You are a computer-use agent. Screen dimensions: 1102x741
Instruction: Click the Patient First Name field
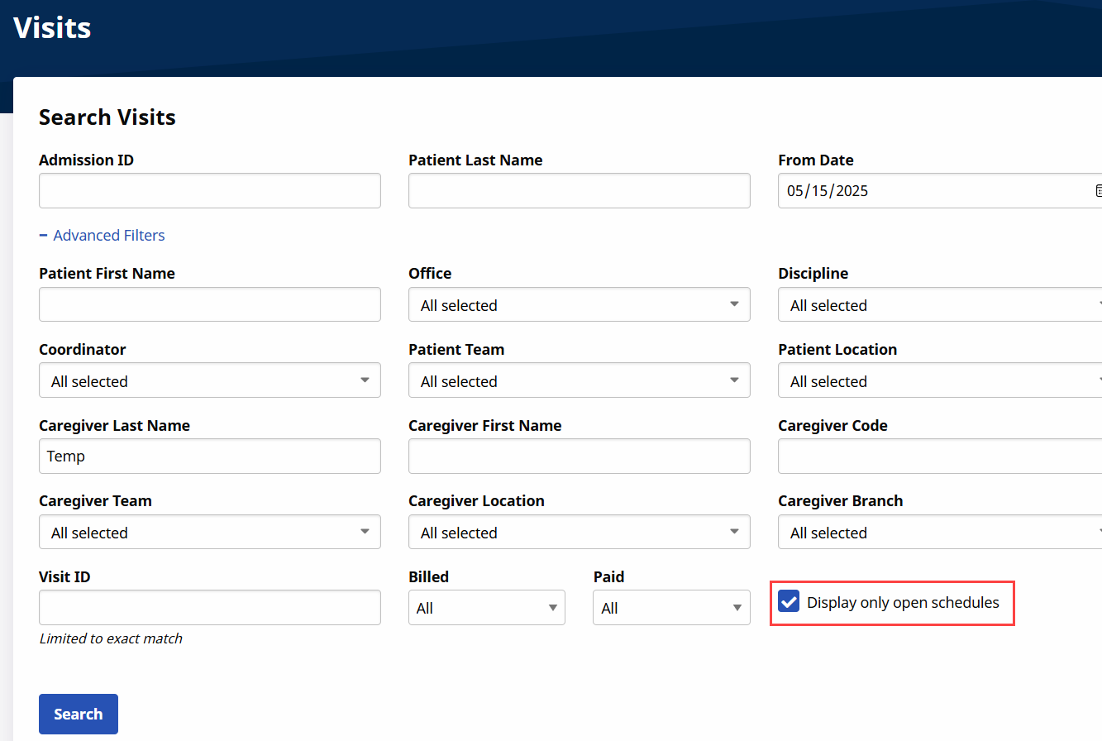(209, 305)
